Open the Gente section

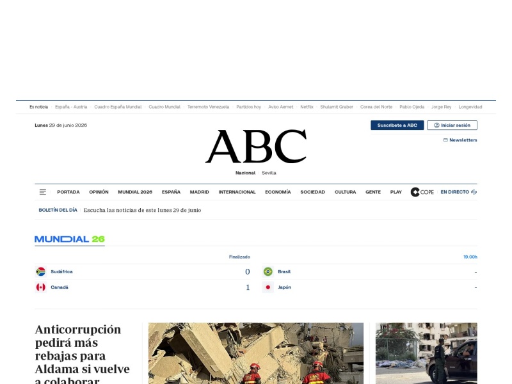pos(373,192)
